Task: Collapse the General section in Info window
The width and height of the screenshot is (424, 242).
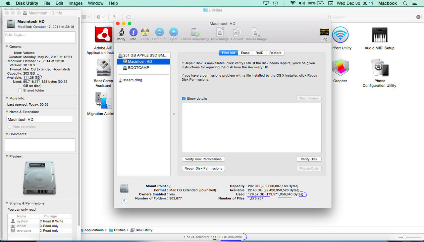Action: click(7, 47)
